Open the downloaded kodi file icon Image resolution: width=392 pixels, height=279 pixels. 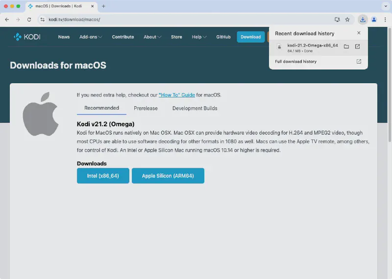click(x=358, y=46)
